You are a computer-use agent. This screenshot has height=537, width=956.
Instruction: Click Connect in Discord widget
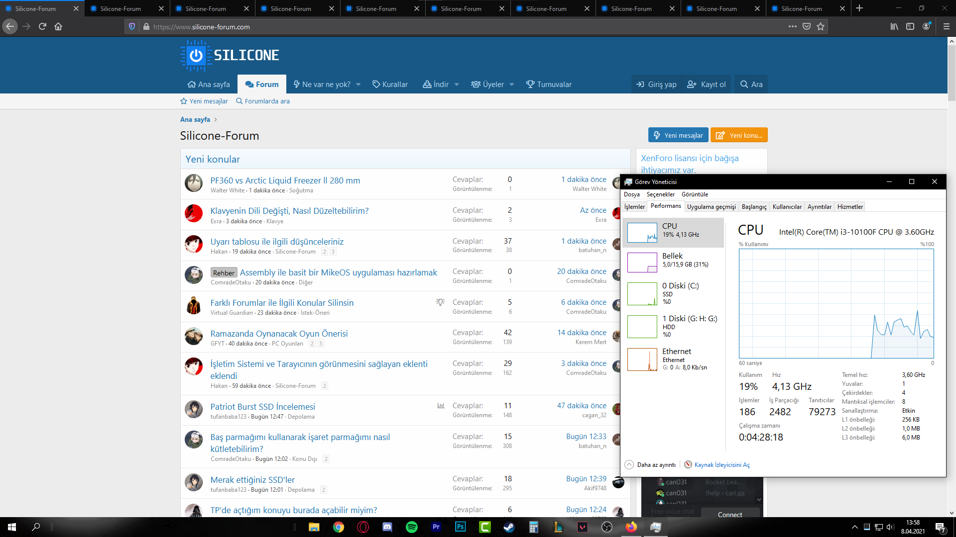coord(730,515)
